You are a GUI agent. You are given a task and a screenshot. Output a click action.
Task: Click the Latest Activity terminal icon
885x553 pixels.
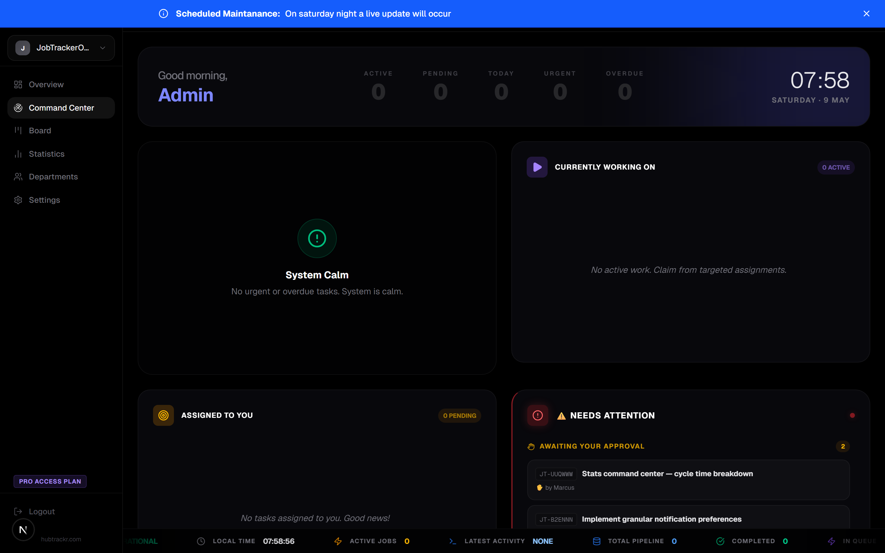(453, 541)
